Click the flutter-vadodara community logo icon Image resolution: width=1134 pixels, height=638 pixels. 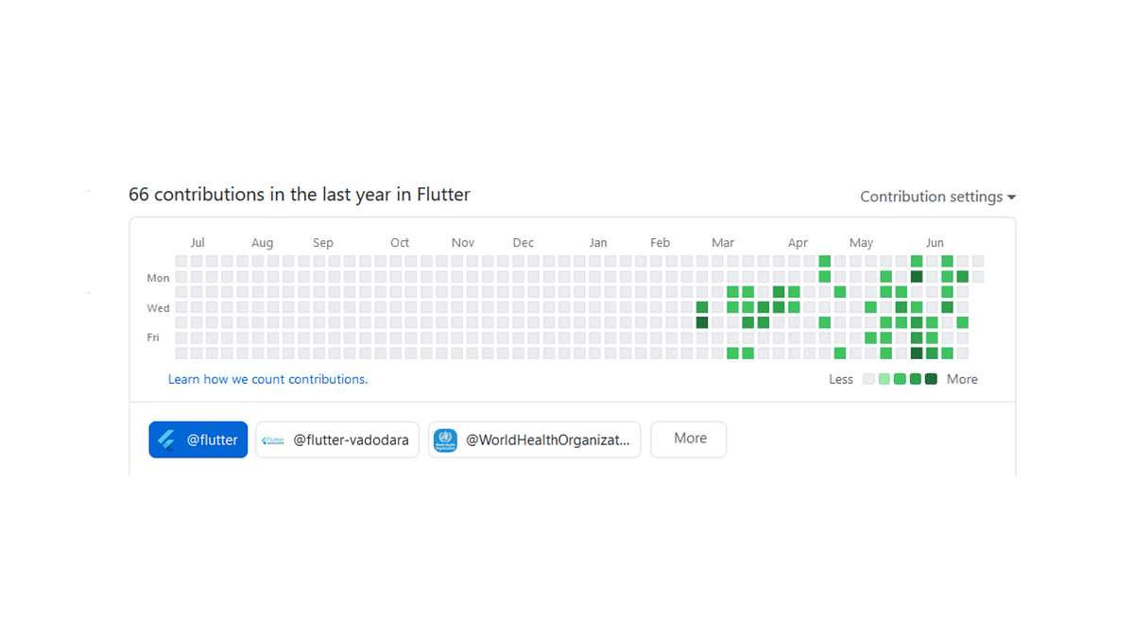(x=272, y=440)
